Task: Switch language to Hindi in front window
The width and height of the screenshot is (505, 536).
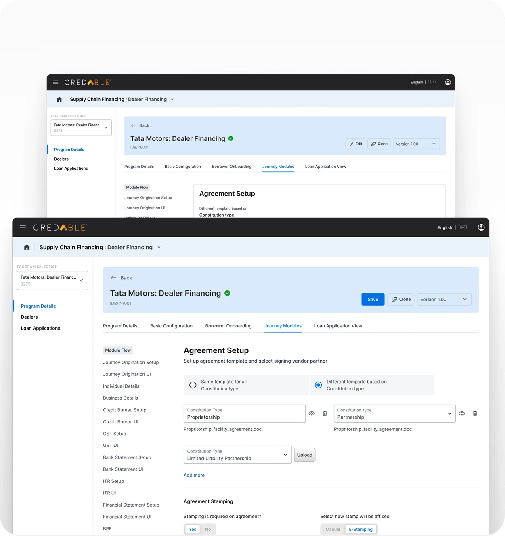Action: 463,227
